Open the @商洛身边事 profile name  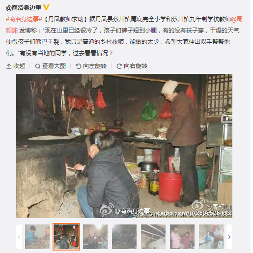pos(24,8)
